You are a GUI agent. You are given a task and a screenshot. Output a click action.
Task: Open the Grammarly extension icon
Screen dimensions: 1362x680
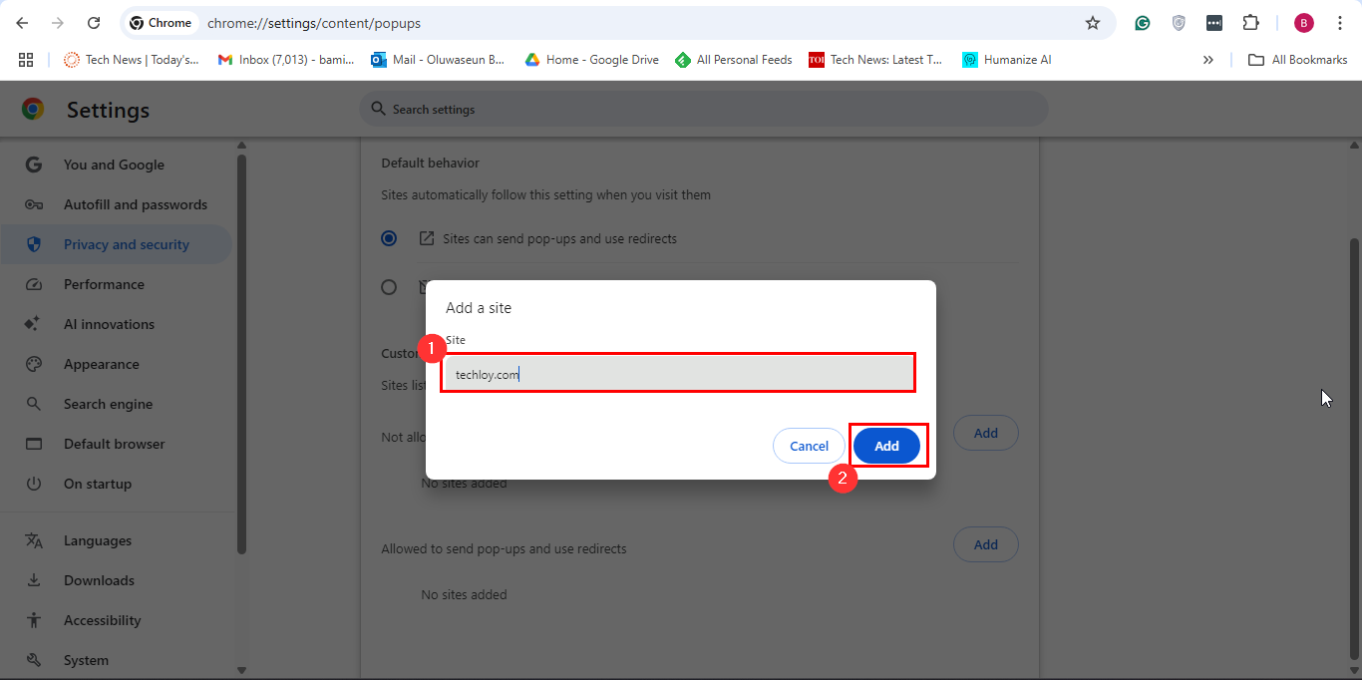(1143, 23)
